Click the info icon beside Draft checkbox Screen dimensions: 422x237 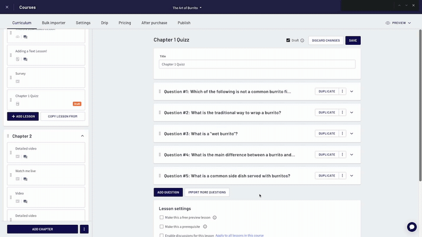point(302,41)
